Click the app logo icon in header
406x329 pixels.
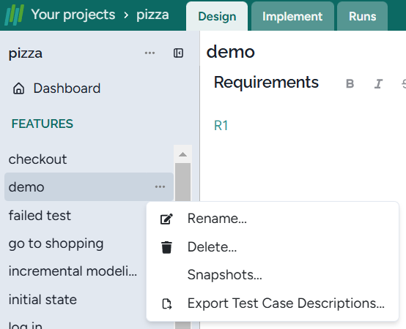coord(15,15)
